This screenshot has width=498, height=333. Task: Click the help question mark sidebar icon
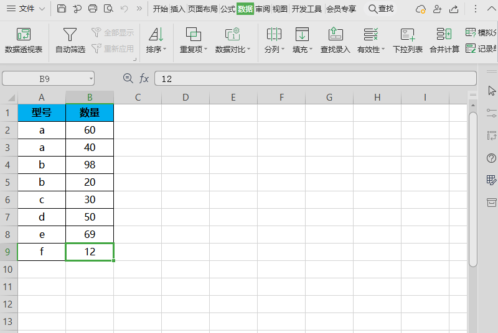coord(491,158)
